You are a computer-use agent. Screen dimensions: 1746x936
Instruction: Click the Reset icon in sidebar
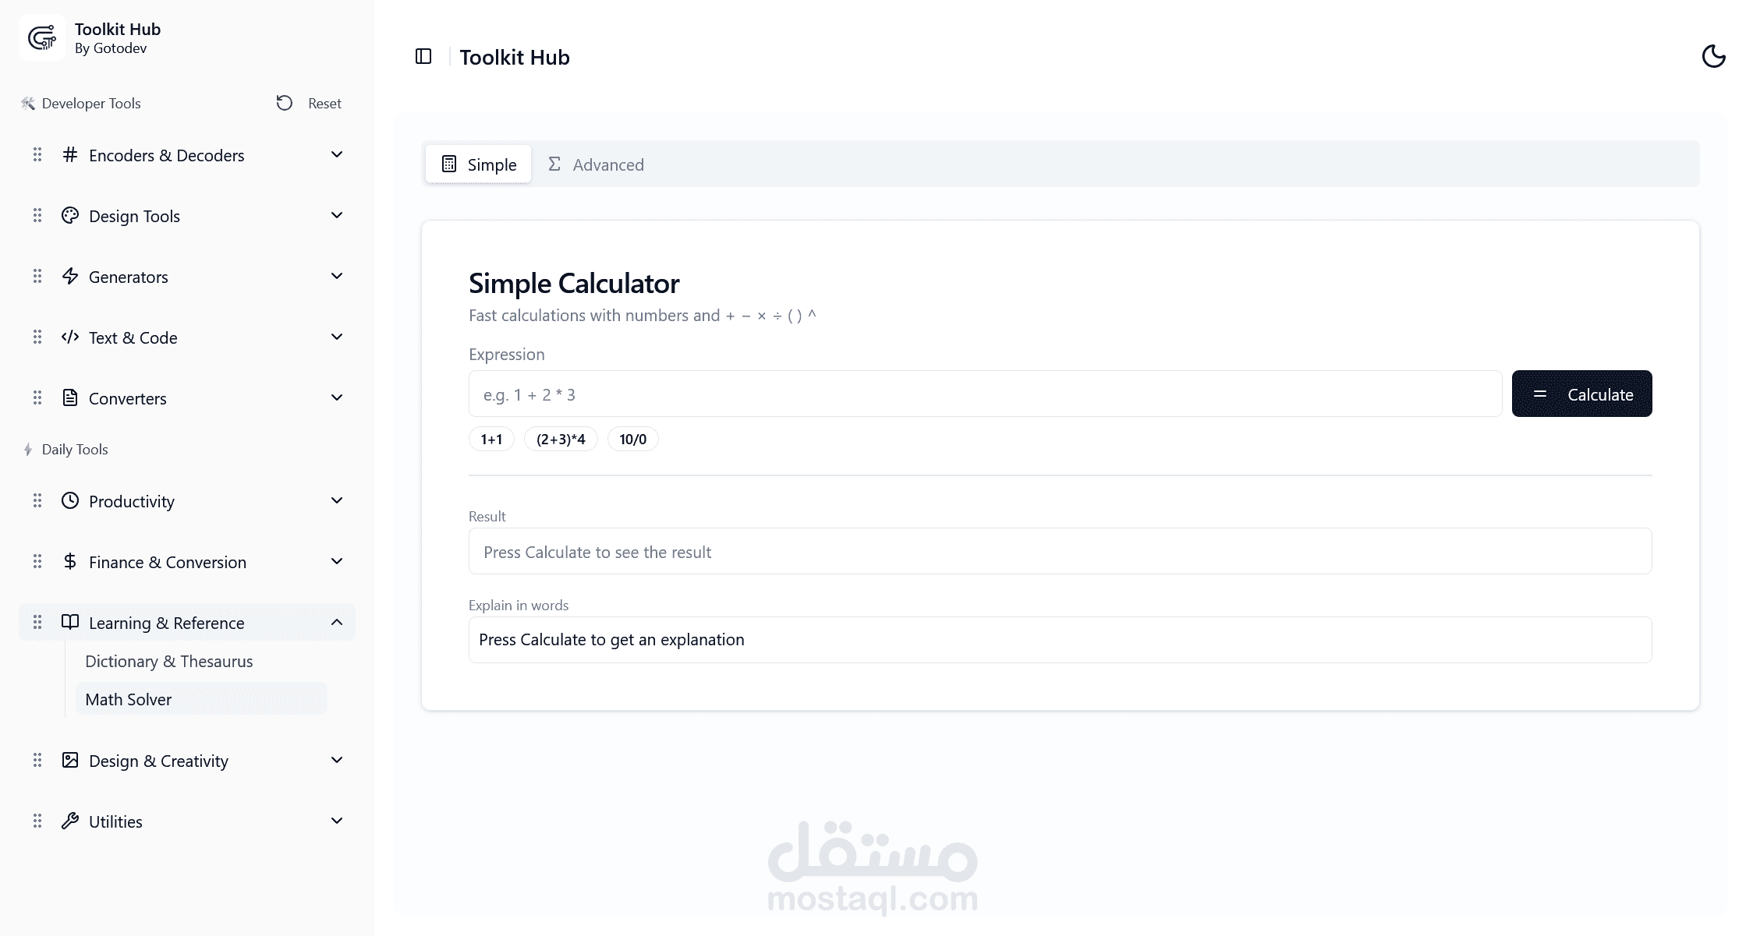click(x=285, y=103)
